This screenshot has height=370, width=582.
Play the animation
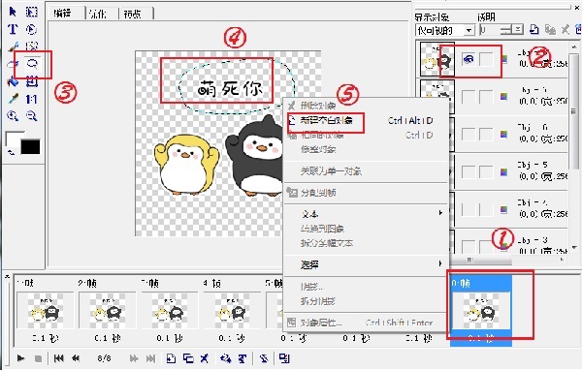click(20, 358)
